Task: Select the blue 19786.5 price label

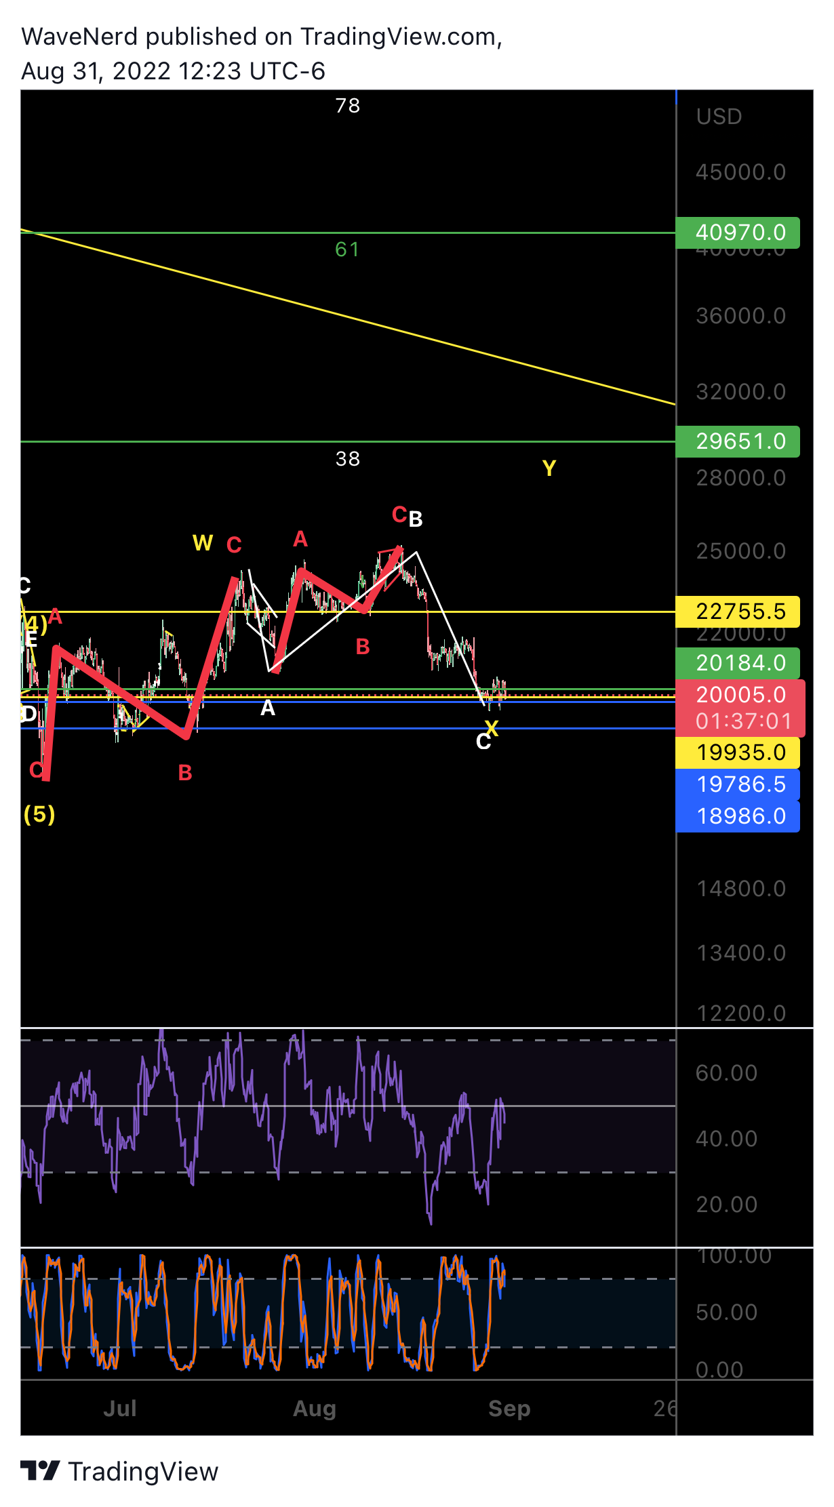Action: coord(738,784)
